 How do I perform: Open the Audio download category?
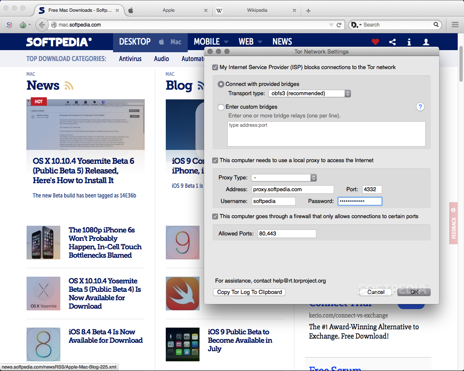point(161,59)
